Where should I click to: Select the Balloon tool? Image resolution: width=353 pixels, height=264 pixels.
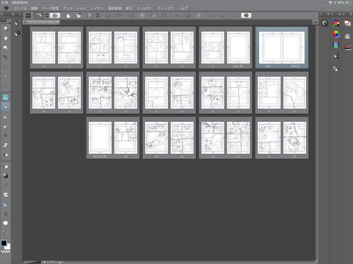(5, 223)
